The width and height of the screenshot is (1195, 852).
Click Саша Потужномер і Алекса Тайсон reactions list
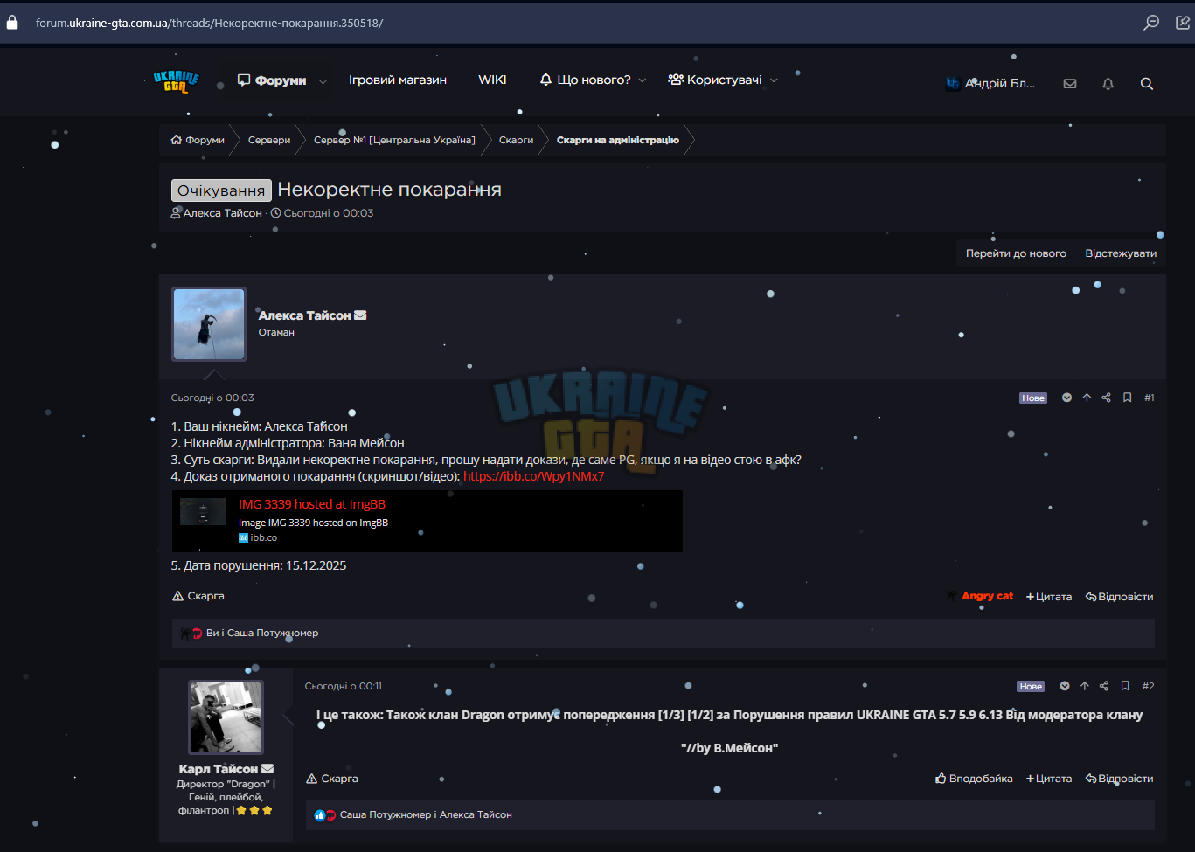(x=426, y=815)
